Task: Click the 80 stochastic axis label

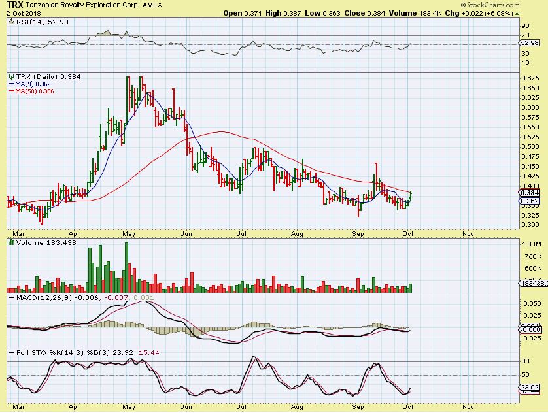Action: [525, 361]
